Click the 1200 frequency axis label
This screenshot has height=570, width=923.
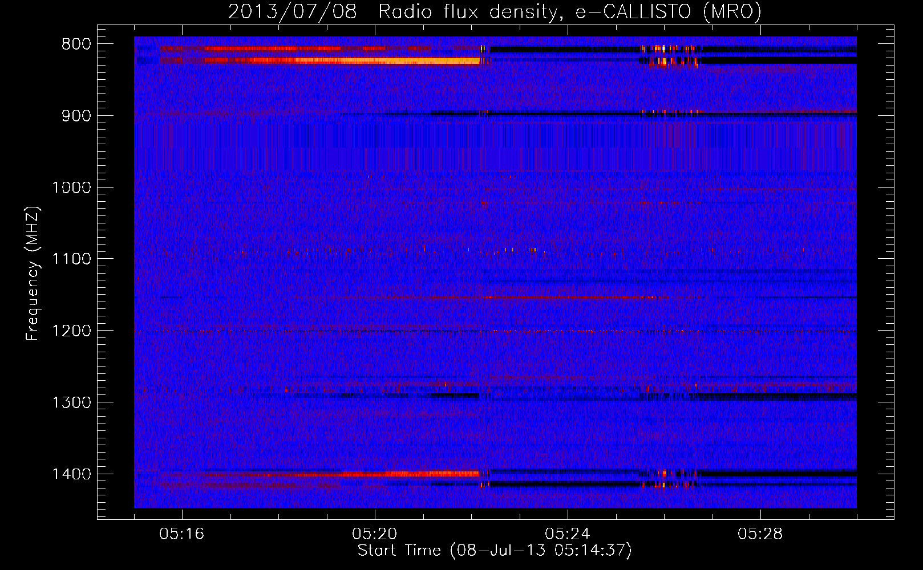coord(71,331)
